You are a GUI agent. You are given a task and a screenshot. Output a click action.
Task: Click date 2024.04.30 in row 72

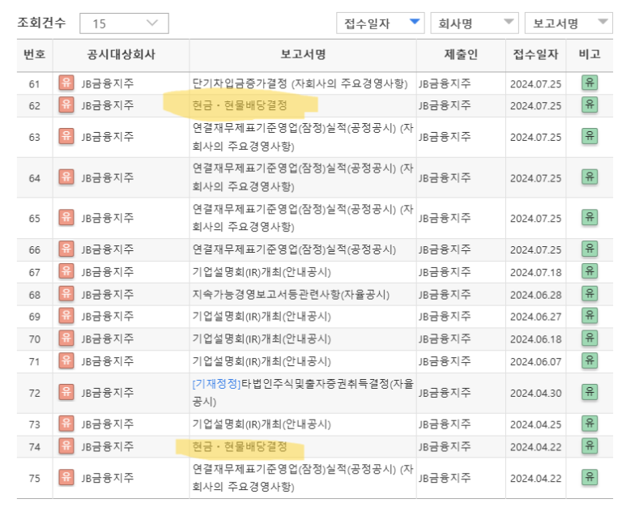coord(536,394)
